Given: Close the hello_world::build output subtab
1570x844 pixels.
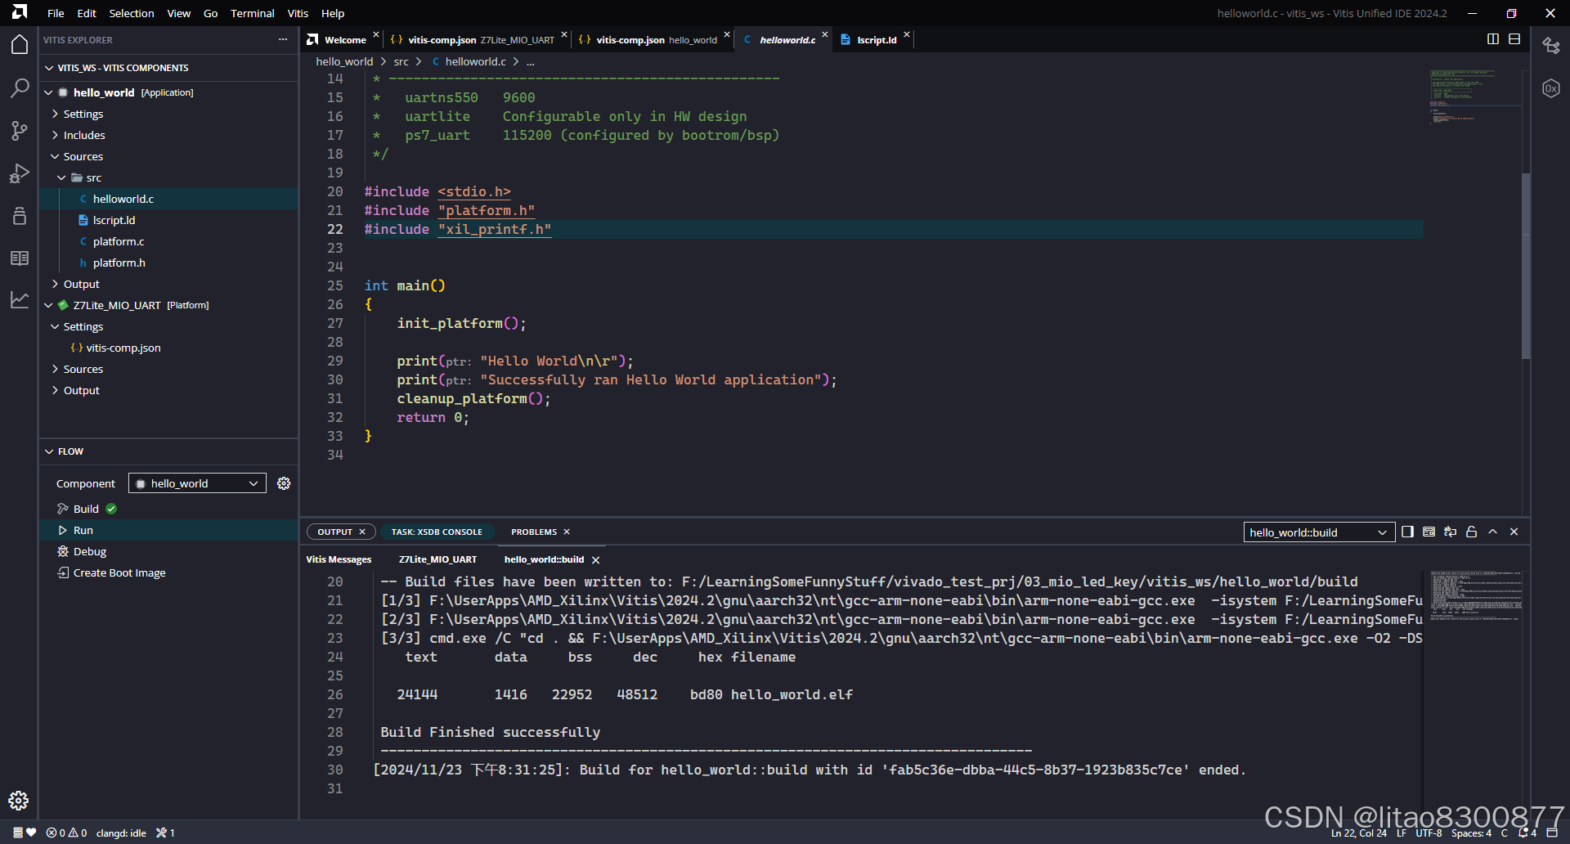Looking at the screenshot, I should (x=595, y=560).
